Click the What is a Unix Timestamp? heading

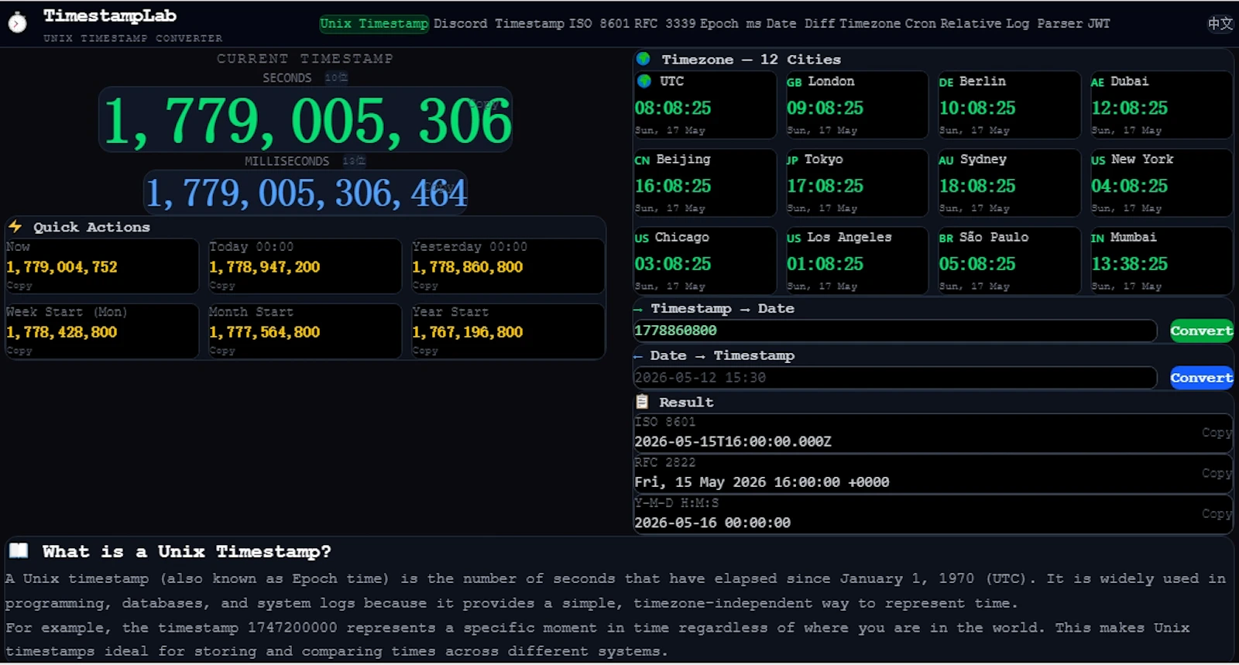point(187,552)
